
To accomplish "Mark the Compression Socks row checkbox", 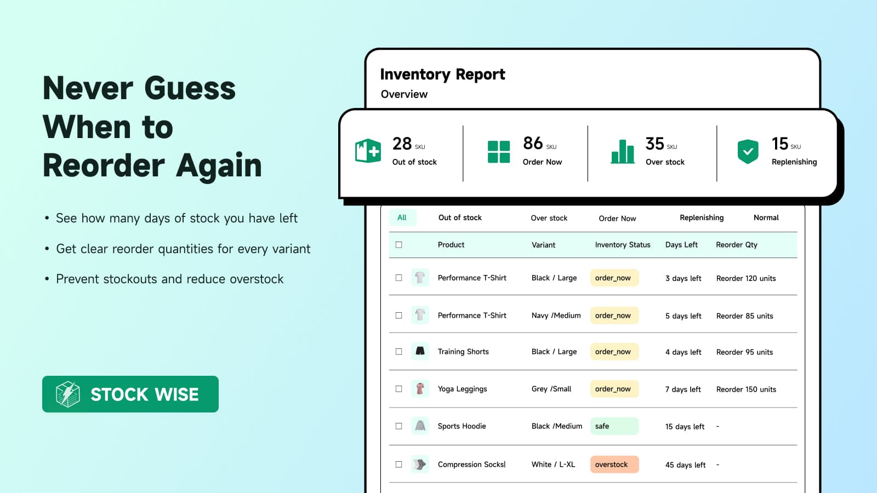I will (398, 464).
